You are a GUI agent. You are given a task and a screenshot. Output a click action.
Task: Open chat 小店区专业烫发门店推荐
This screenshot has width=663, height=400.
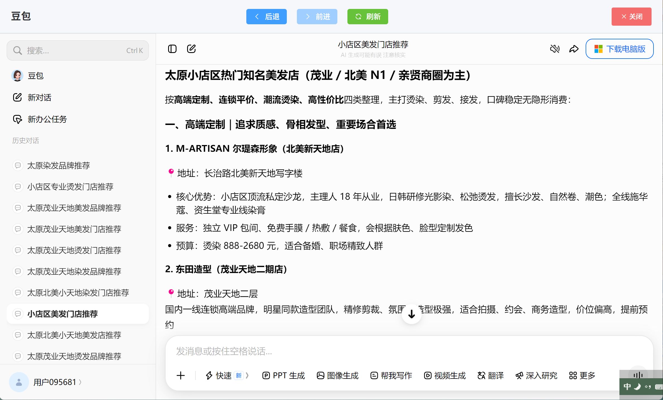[x=78, y=187]
